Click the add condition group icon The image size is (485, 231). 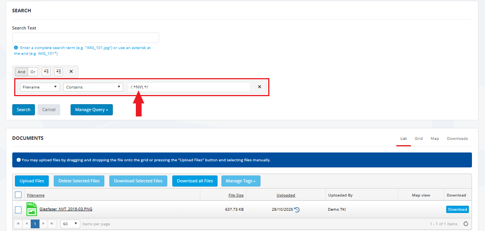pos(58,72)
